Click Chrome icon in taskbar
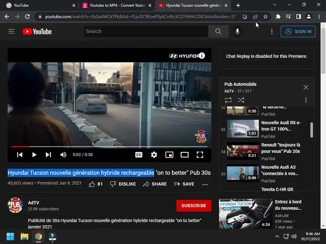Image resolution: width=326 pixels, height=244 pixels. [38, 236]
